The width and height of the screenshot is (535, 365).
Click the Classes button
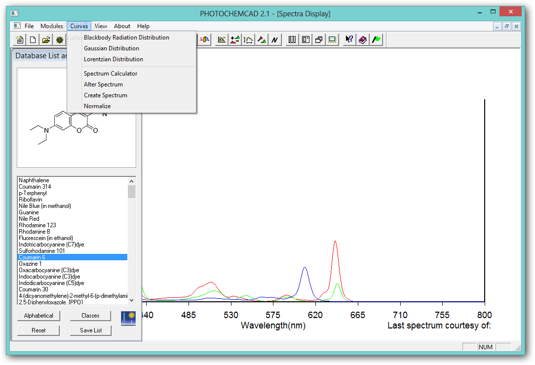tap(90, 316)
